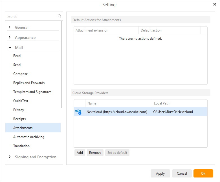Open the Read settings page
The width and height of the screenshot is (220, 182).
[17, 56]
